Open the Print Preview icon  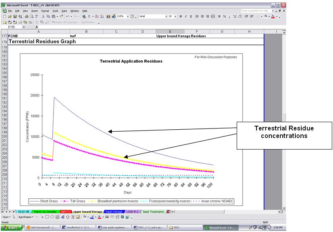[x=32, y=16]
